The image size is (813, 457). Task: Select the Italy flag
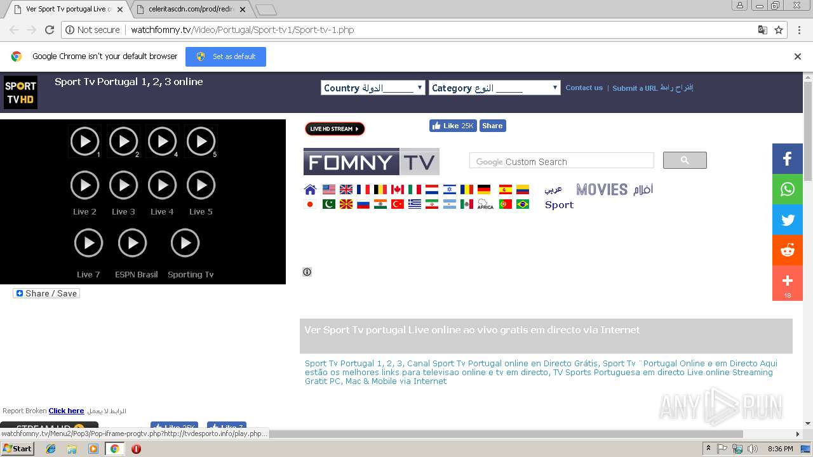415,189
